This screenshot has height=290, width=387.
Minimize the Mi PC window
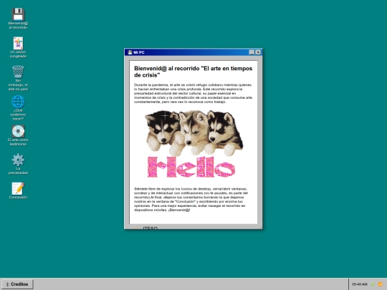coord(252,52)
